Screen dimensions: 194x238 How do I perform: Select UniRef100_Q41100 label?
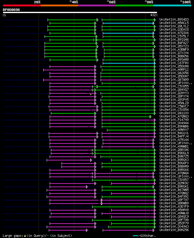(174, 113)
